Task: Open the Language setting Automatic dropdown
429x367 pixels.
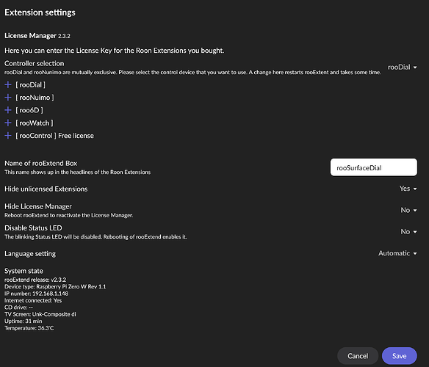Action: coord(397,253)
